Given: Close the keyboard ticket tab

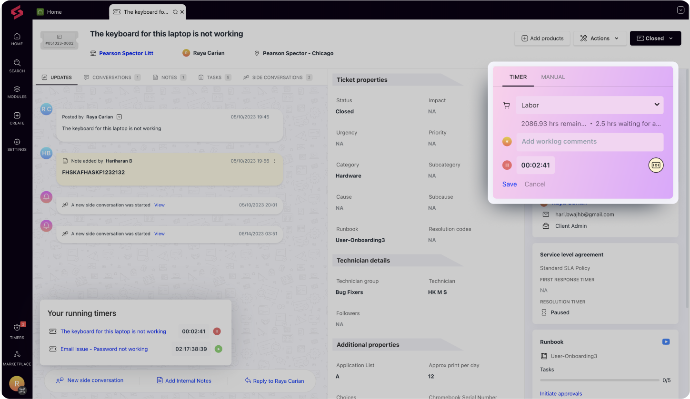Looking at the screenshot, I should coord(182,12).
